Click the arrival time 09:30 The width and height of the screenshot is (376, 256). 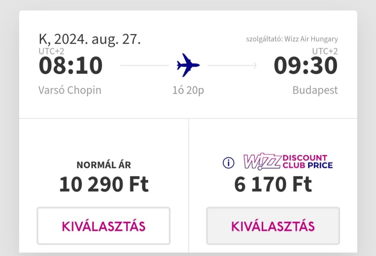click(x=306, y=65)
